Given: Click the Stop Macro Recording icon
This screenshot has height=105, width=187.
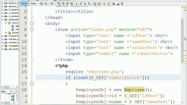Looking at the screenshot, I should 108,4.
